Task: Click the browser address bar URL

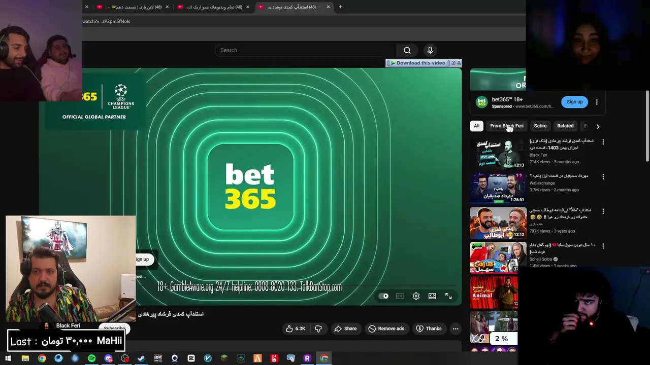Action: 106,21
